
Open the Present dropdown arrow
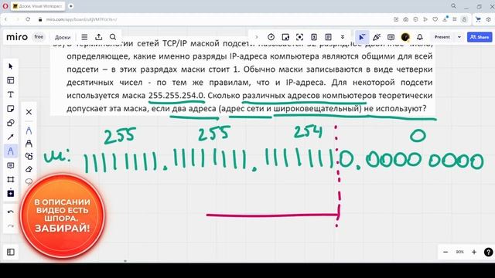pos(459,37)
